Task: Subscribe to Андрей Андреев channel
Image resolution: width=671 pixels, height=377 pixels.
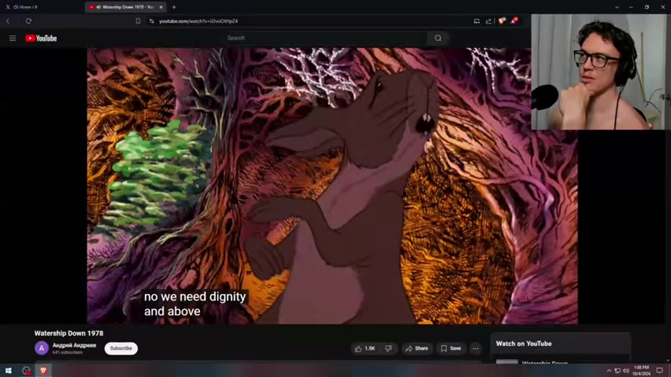Action: (x=121, y=348)
